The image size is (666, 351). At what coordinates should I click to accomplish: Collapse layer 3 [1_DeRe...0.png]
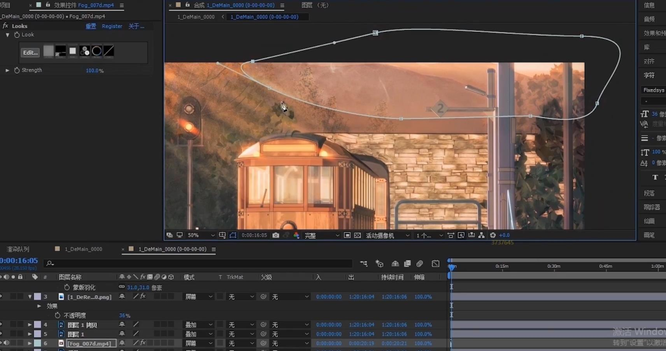pos(30,296)
